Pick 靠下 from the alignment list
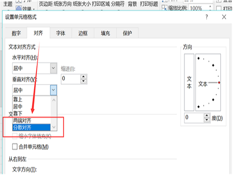233x177 pixels. pos(32,114)
